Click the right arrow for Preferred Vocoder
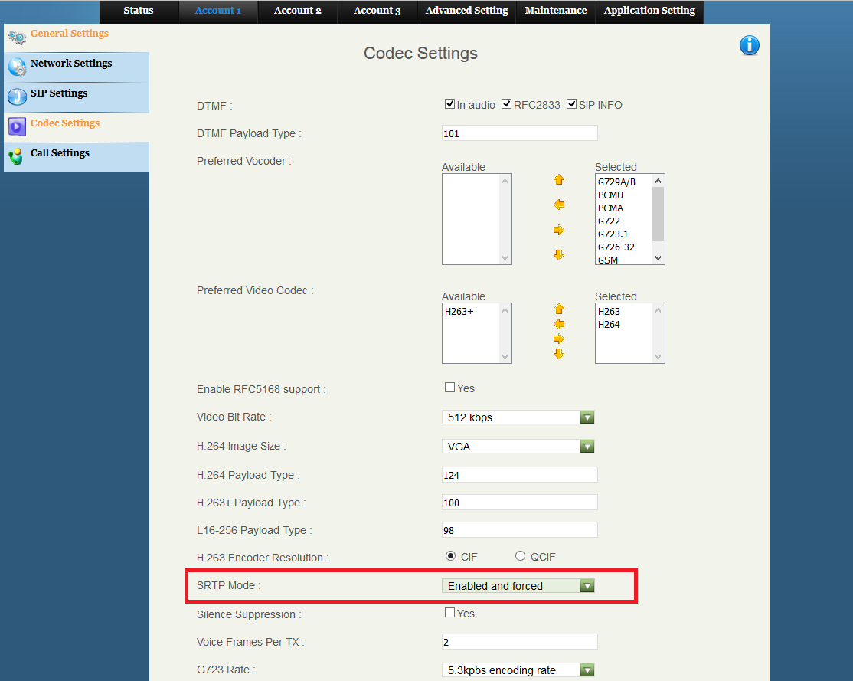This screenshot has height=681, width=853. point(559,230)
